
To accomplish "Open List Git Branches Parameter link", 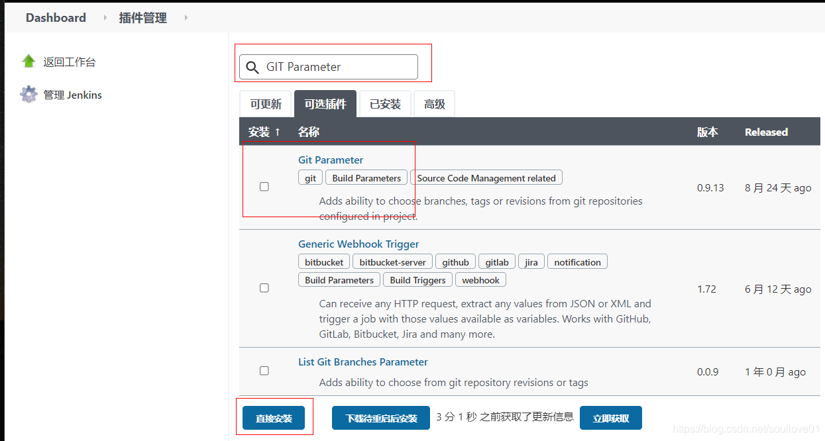I will 363,362.
